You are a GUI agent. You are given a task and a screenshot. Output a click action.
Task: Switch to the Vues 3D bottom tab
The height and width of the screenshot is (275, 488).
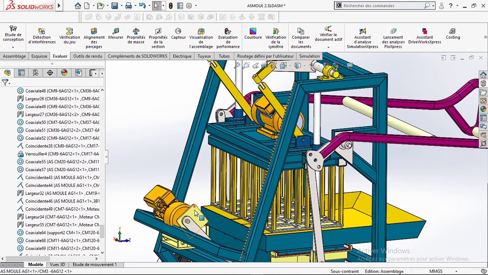coord(57,264)
